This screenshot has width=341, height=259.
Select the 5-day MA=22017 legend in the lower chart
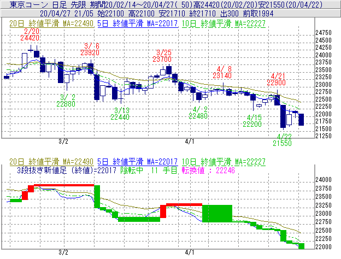tap(138, 162)
